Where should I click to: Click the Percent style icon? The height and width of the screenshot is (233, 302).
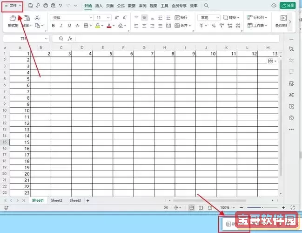click(214, 26)
